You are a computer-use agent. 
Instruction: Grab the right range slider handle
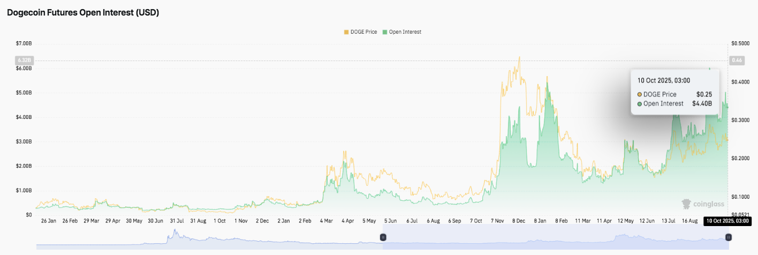728,237
